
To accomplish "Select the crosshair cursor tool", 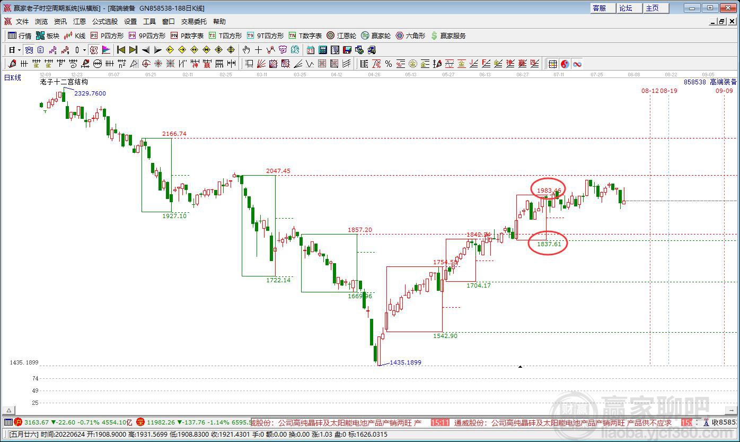I will tap(258, 50).
